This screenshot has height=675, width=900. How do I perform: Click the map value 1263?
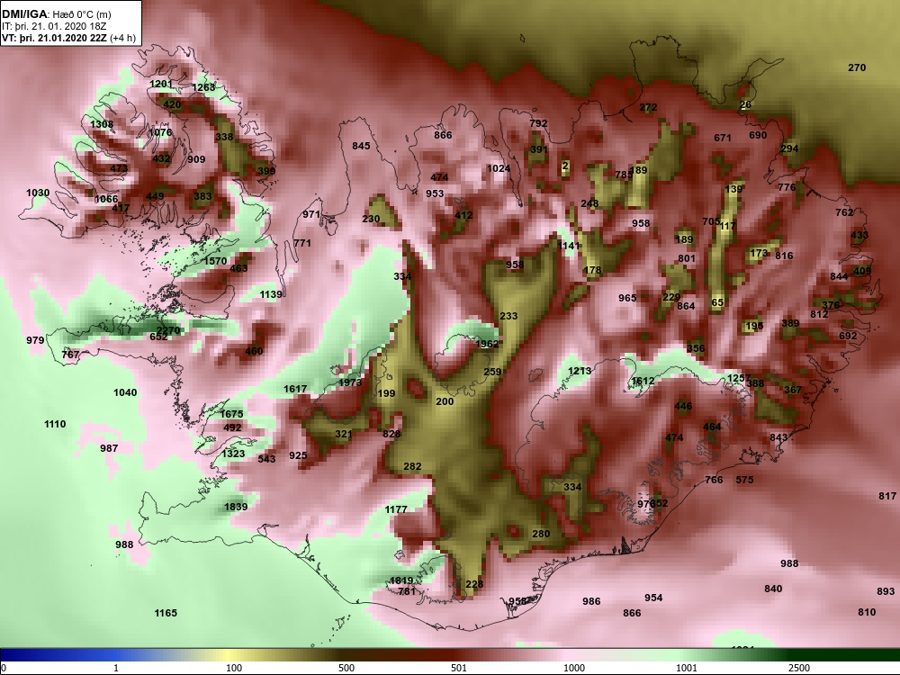203,87
